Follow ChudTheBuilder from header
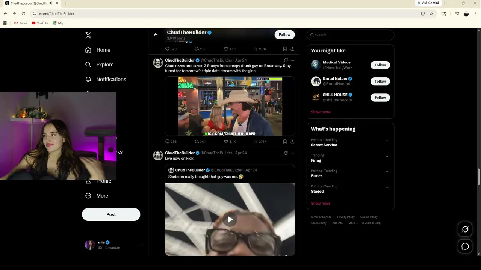481x270 pixels. point(284,35)
